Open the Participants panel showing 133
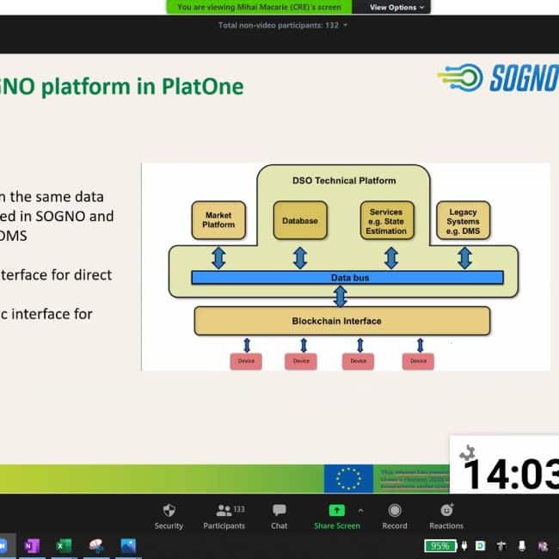The height and width of the screenshot is (559, 559). [x=224, y=517]
